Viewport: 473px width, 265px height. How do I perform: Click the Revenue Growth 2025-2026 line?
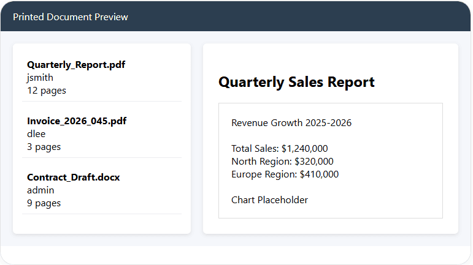(291, 123)
